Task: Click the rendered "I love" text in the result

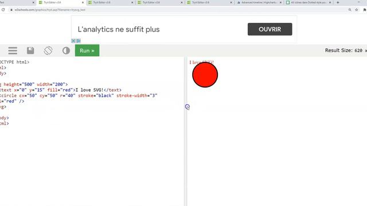Action: tap(195, 62)
